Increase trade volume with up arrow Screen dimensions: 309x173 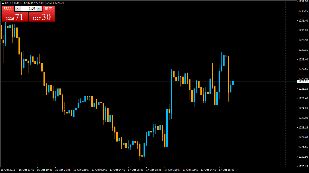coord(39,9)
